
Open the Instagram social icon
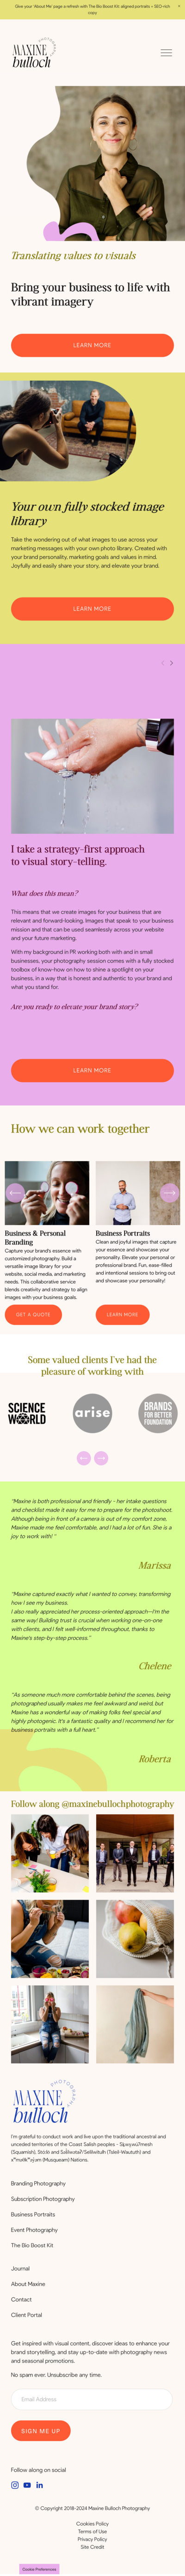click(15, 2484)
